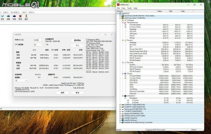
Task: Click the Samsung SSD 980 PRO drive icon
Action: [x=123, y=109]
